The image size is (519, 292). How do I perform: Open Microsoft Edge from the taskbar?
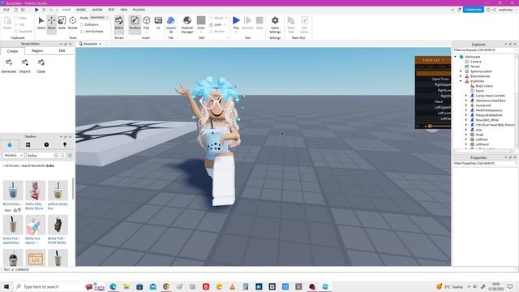114,286
